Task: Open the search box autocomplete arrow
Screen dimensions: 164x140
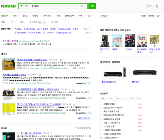Action: point(85,6)
